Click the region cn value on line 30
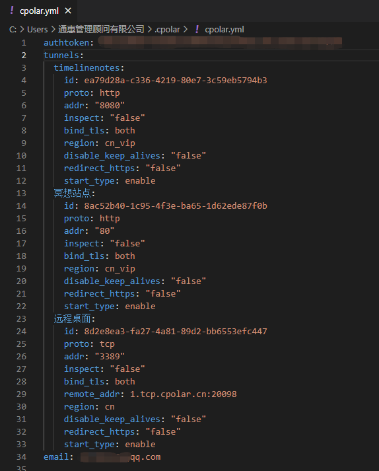Image resolution: width=379 pixels, height=471 pixels. [110, 407]
